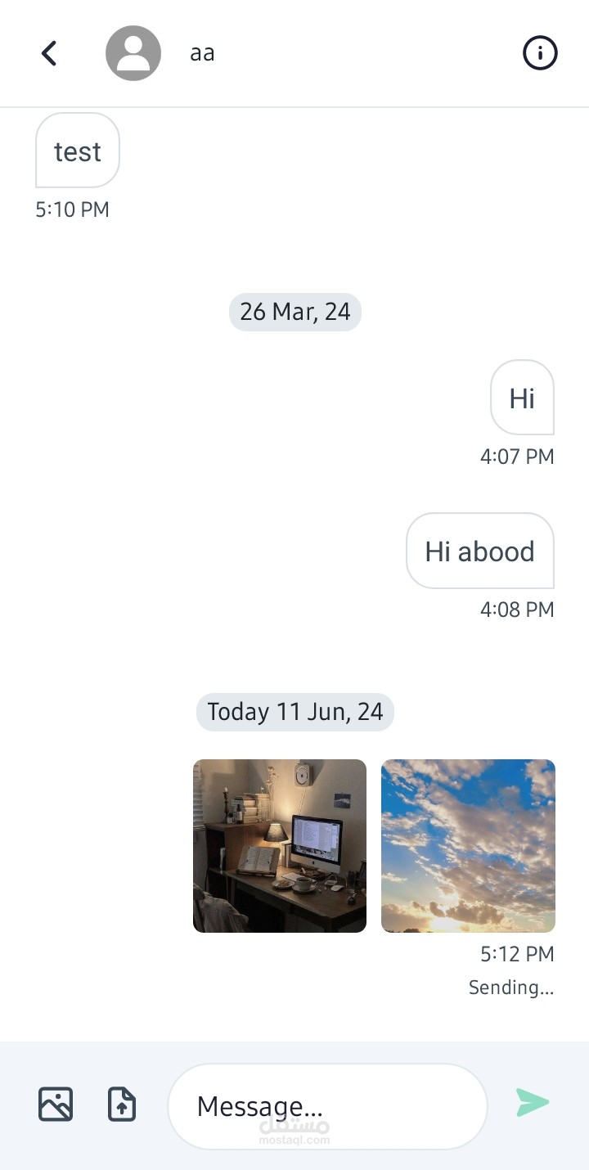Open contact avatar for aa
Screen dimensions: 589x1170
[x=133, y=53]
